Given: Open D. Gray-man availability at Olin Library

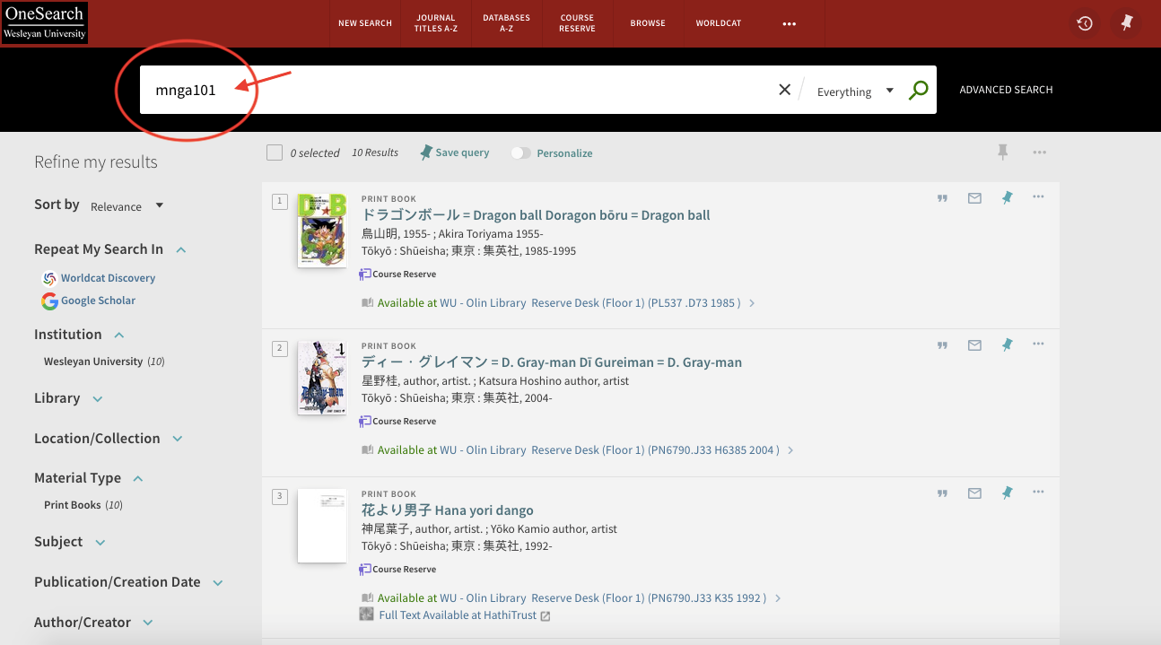Looking at the screenshot, I should click(579, 450).
